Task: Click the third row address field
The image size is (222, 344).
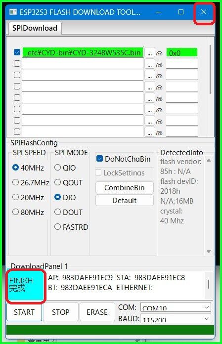Action: click(182, 76)
